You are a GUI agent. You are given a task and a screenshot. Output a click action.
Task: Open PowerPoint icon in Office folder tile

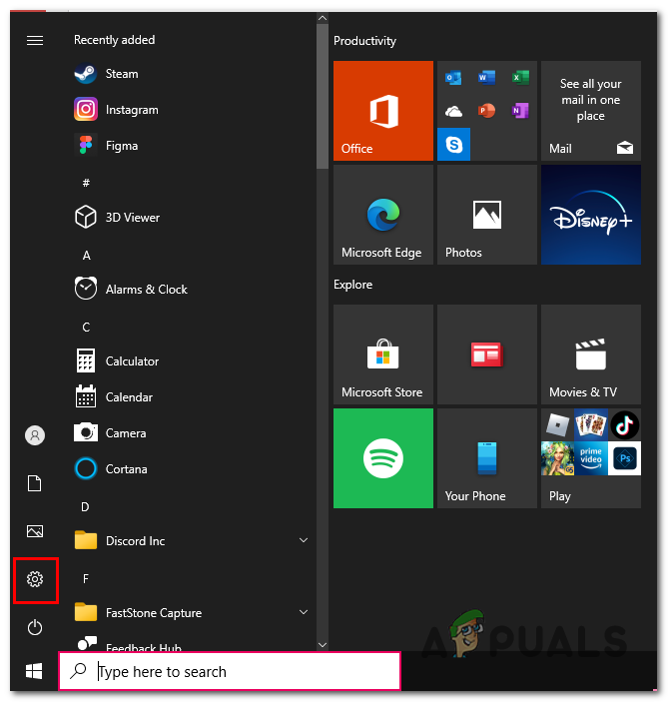tap(486, 111)
